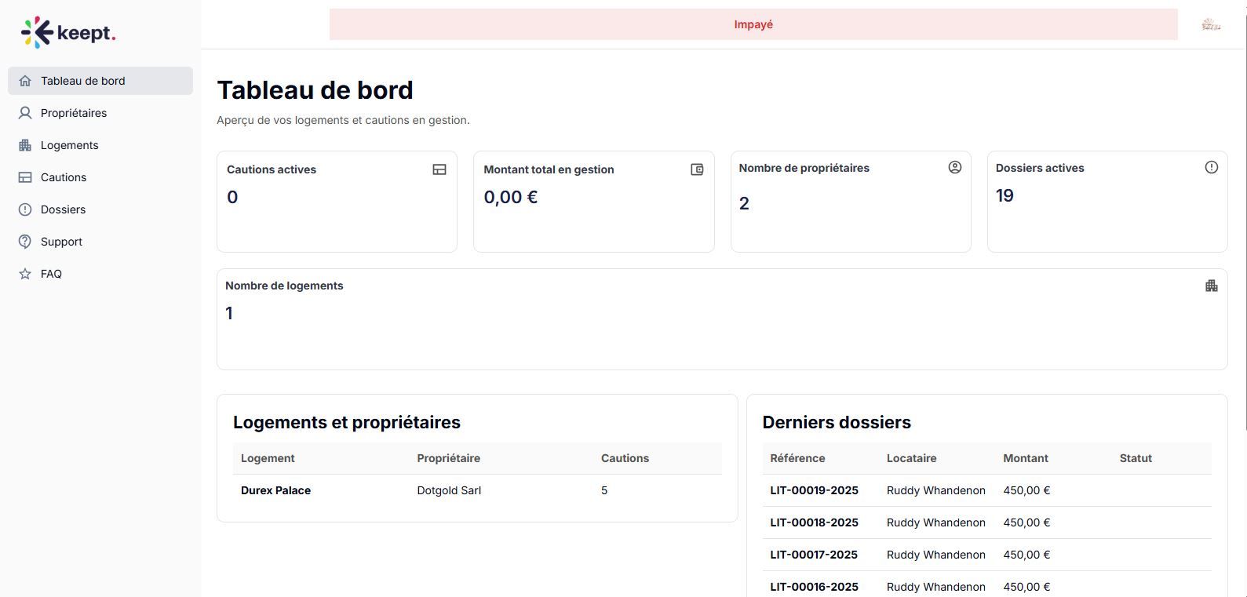1247x597 pixels.
Task: Click the table icon next to Cautions
Action: click(x=25, y=177)
